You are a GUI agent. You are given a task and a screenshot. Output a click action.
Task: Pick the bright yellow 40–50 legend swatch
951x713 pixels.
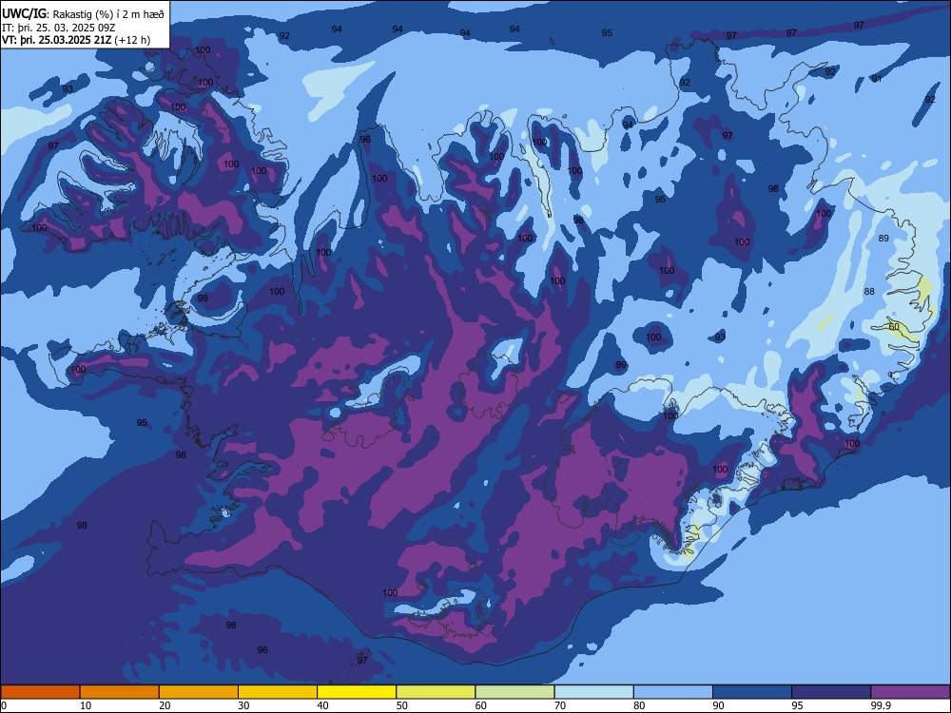click(x=357, y=692)
